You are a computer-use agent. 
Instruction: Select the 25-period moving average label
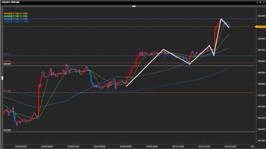[16, 16]
